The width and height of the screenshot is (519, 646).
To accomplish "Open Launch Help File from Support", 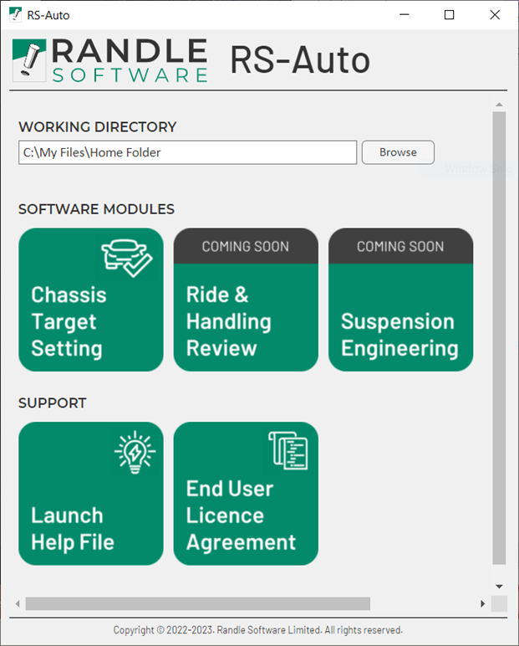I will click(x=90, y=494).
